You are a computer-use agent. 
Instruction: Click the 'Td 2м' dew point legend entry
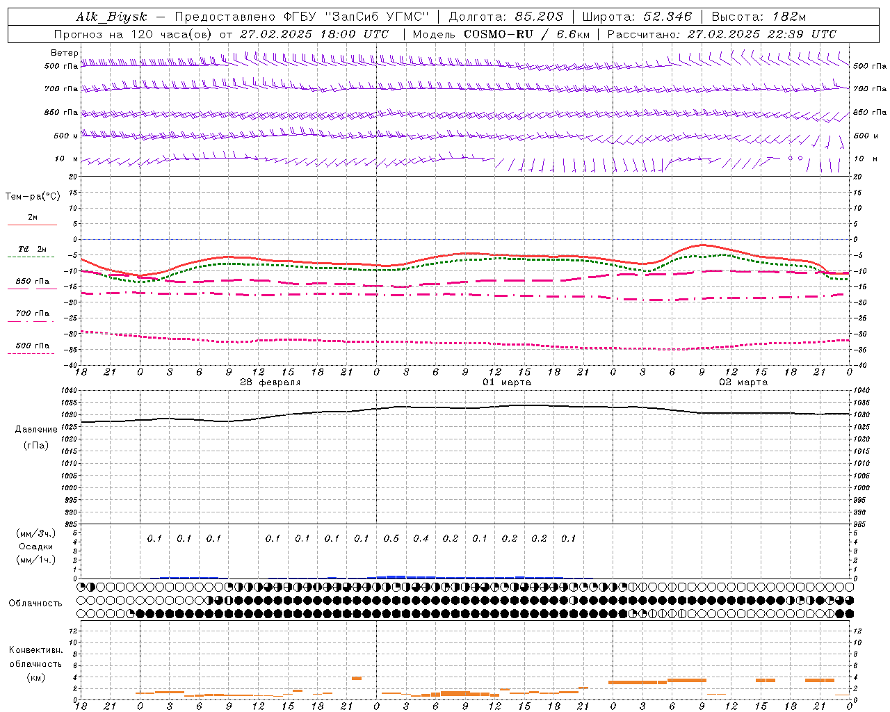click(x=32, y=249)
